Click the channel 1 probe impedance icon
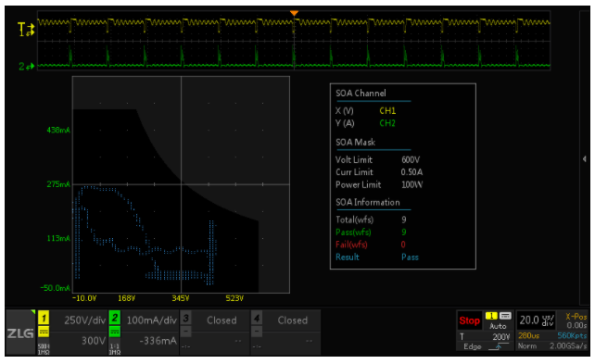 click(x=44, y=349)
